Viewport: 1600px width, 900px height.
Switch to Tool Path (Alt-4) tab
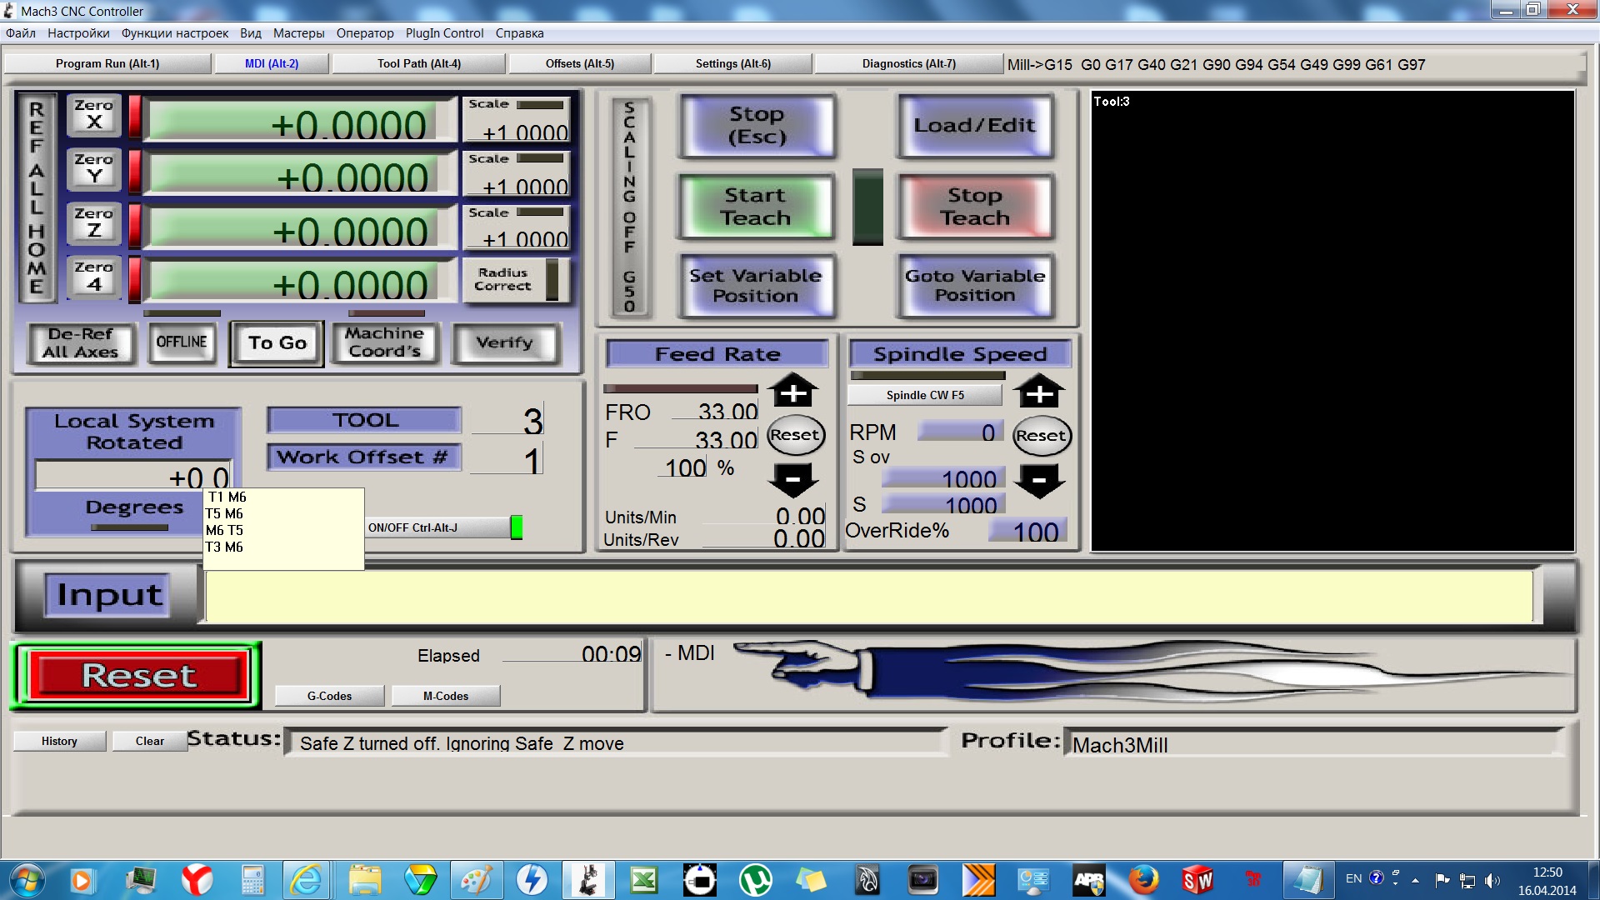418,63
